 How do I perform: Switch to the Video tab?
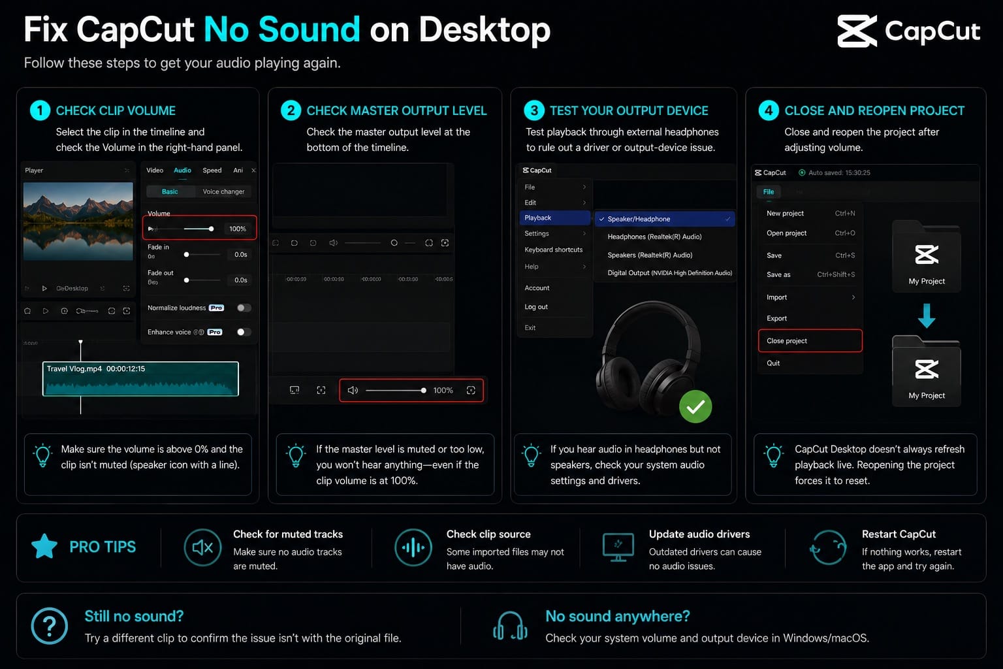tap(155, 171)
